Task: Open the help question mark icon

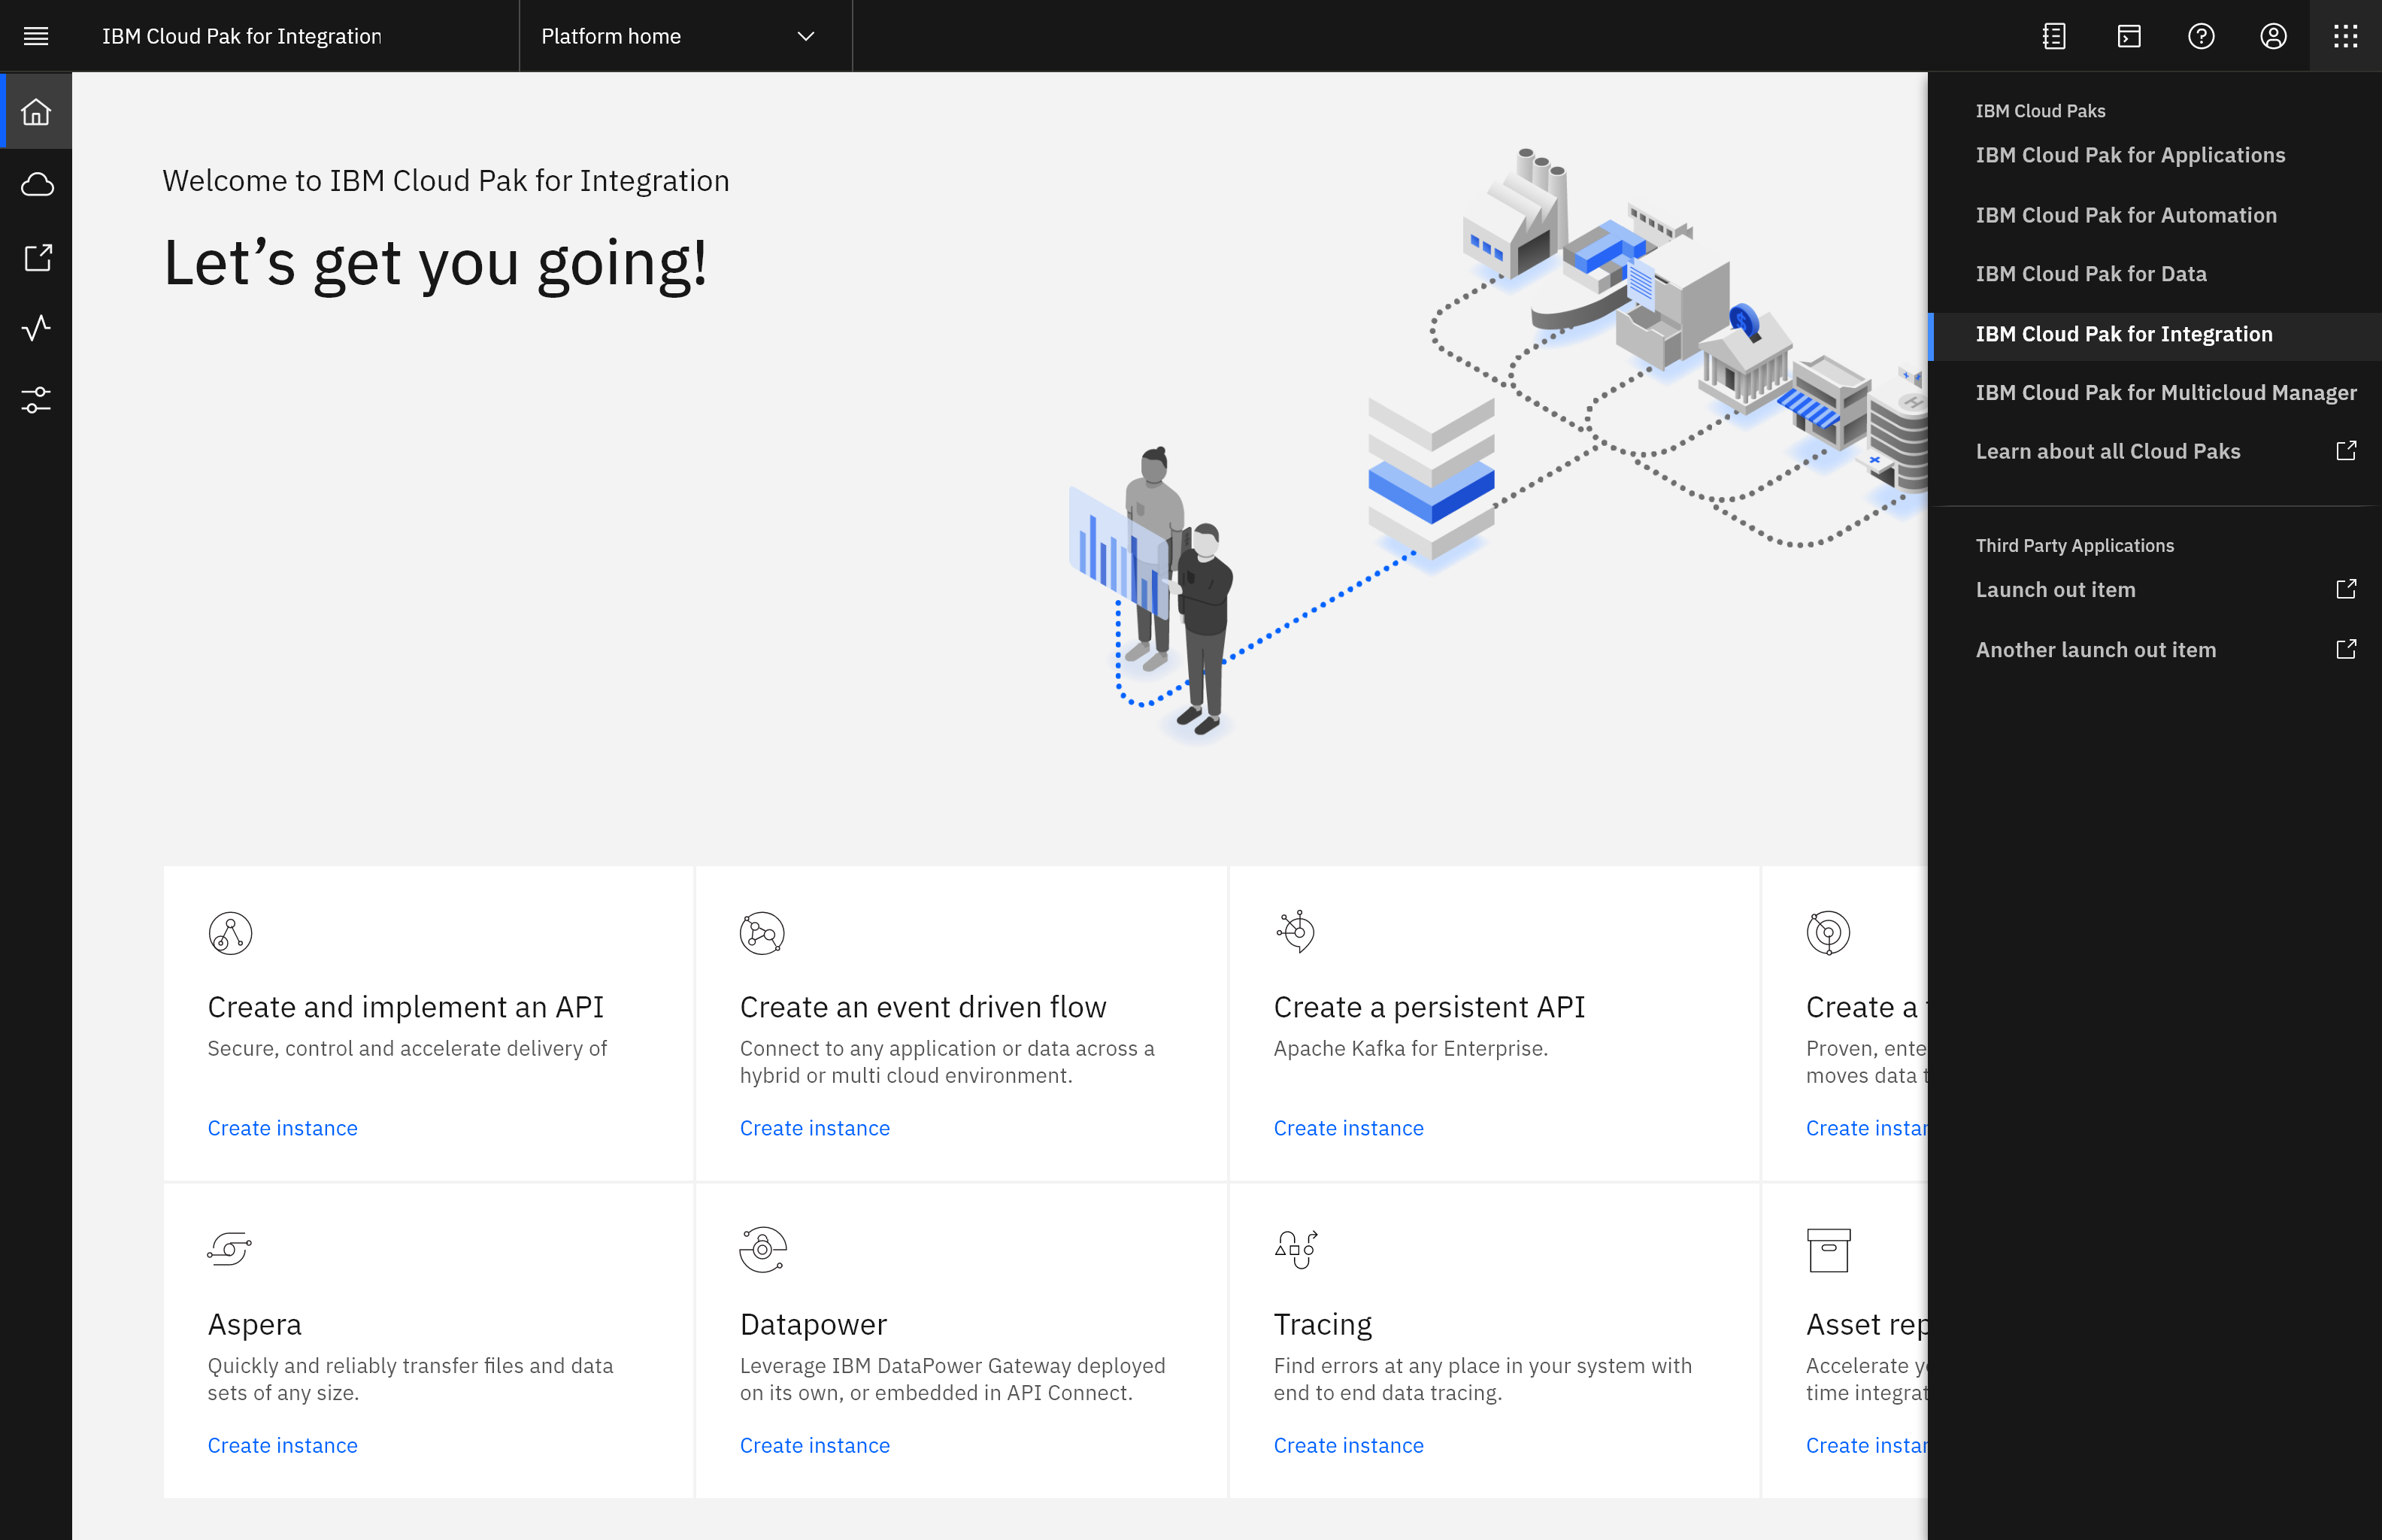Action: point(2201,36)
